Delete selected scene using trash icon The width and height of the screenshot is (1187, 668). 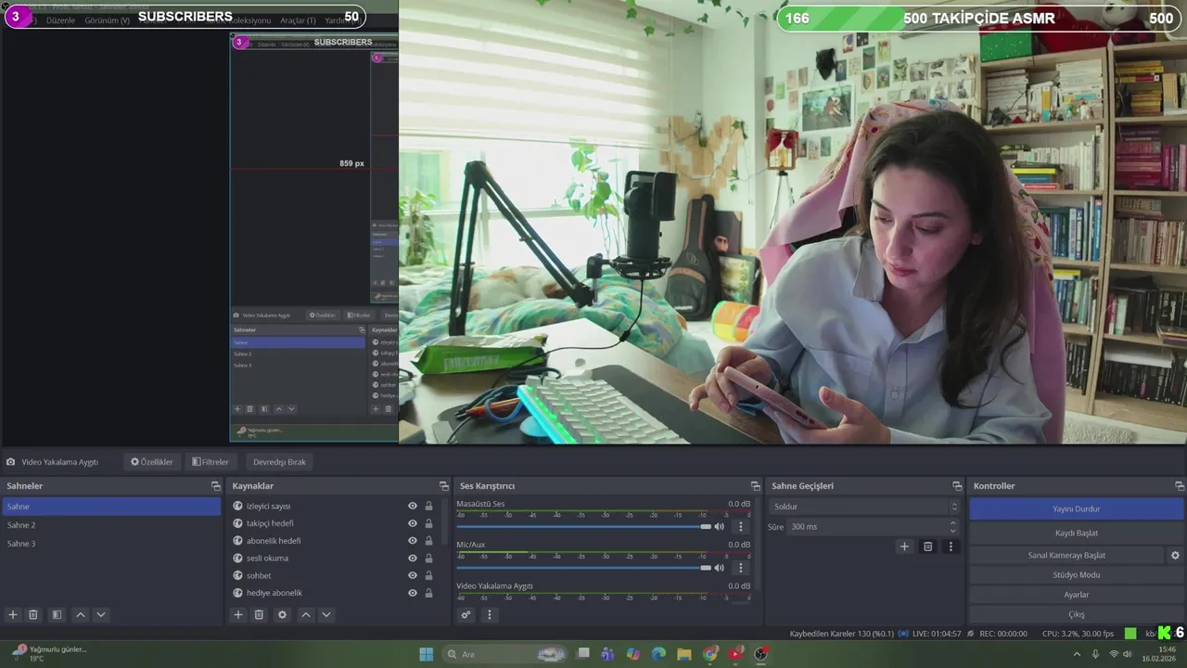click(33, 614)
